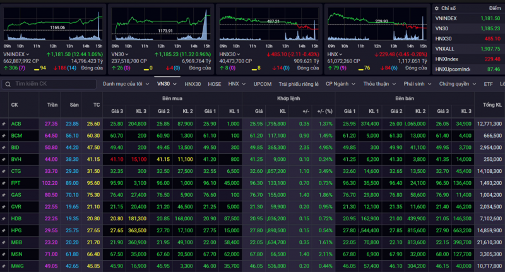Pin the GVR stock row
505x272 pixels.
click(4, 207)
